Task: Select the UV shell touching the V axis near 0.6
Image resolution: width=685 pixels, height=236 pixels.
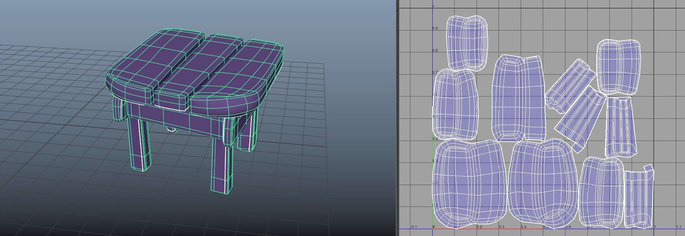Action: tap(455, 104)
